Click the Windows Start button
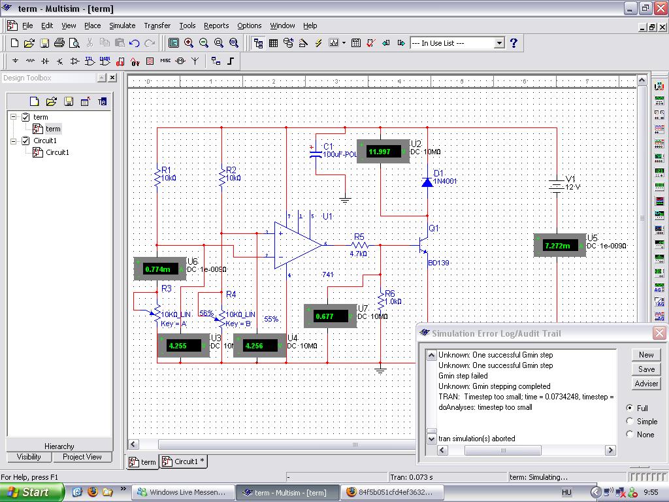This screenshot has width=669, height=502. pyautogui.click(x=31, y=492)
